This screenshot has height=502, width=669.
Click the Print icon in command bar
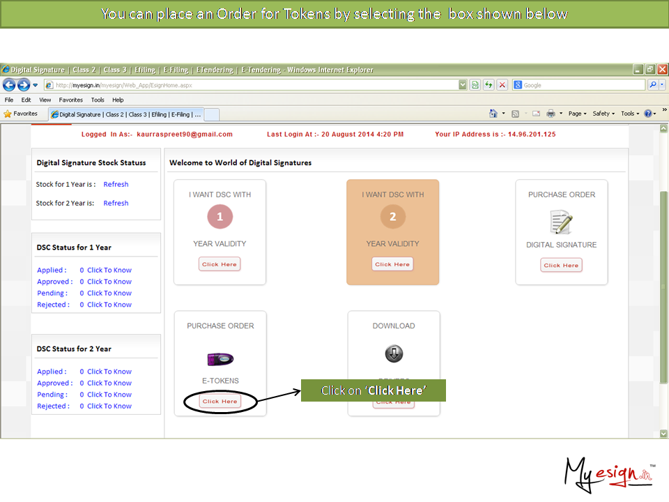pyautogui.click(x=551, y=114)
